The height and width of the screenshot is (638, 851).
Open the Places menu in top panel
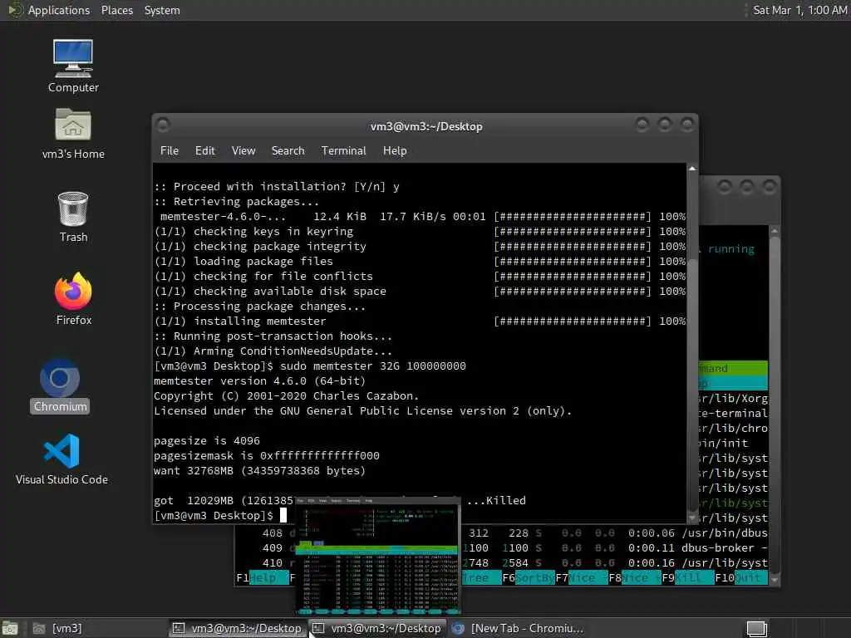coord(116,10)
